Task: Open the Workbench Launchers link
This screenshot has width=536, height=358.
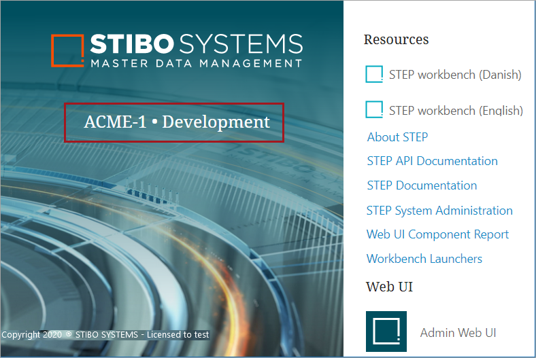Action: click(x=424, y=259)
